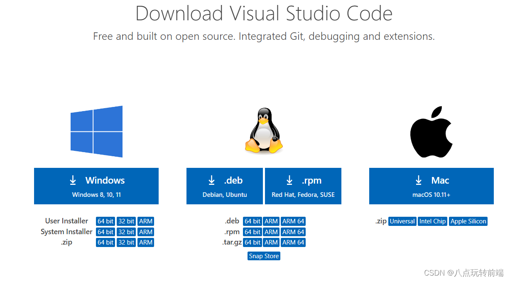Get User Installer ARM for Windows
This screenshot has width=510, height=281.
pyautogui.click(x=146, y=221)
